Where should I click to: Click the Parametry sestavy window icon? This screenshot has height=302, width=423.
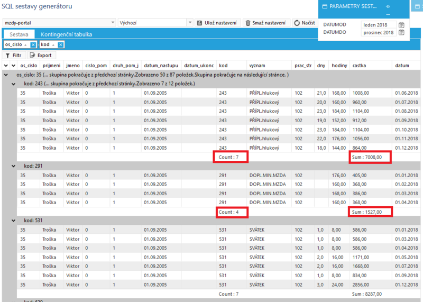point(325,6)
